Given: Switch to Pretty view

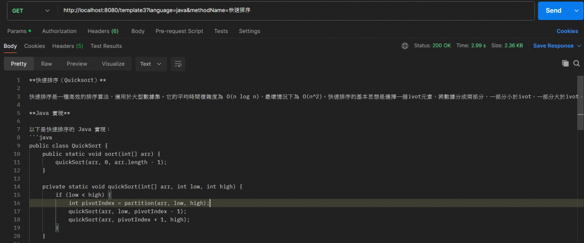Looking at the screenshot, I should (19, 64).
